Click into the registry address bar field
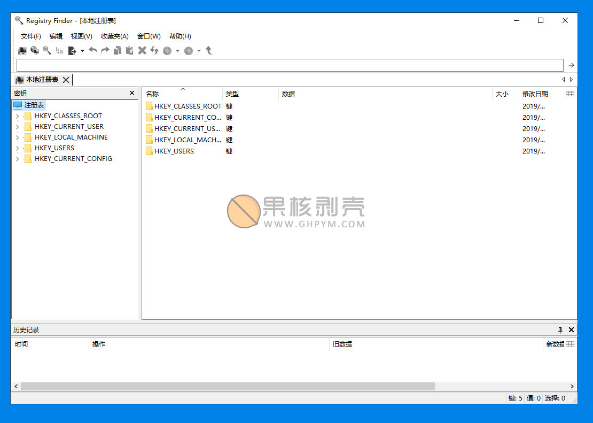This screenshot has width=593, height=423. click(x=290, y=65)
